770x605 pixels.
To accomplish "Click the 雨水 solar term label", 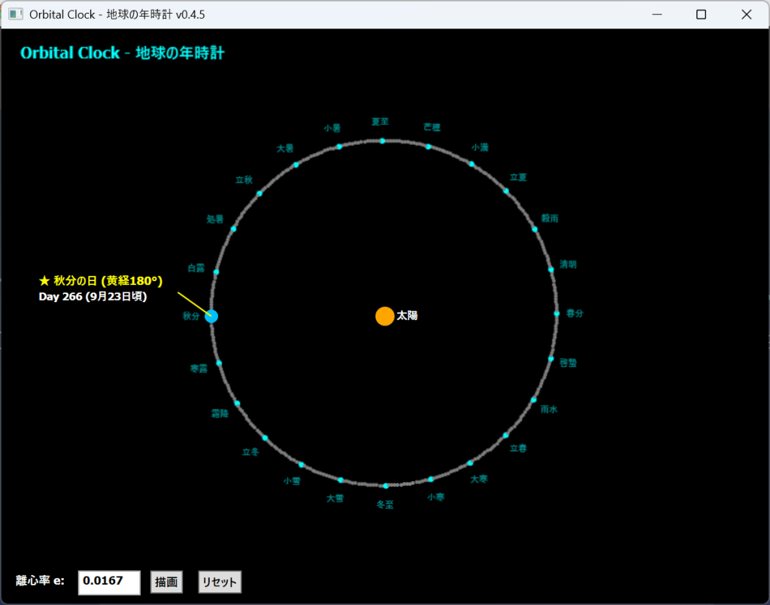I will 549,410.
